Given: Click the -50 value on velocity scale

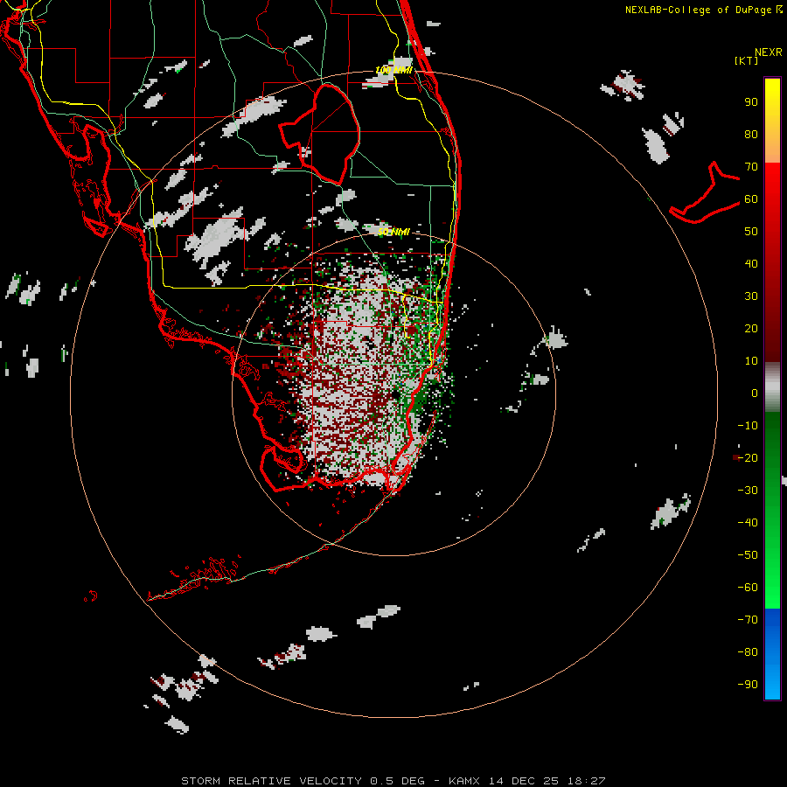Looking at the screenshot, I should click(748, 554).
